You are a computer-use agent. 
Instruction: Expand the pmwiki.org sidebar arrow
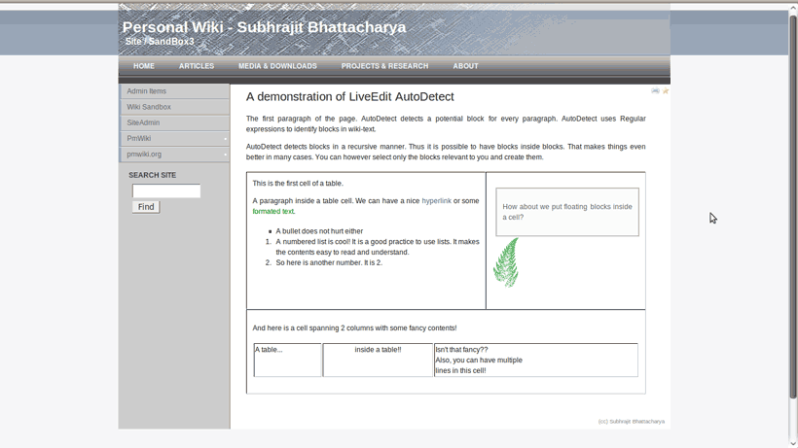[225, 155]
